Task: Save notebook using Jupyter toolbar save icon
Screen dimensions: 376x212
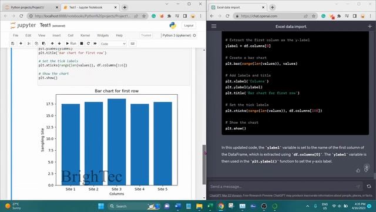Action: [13, 44]
